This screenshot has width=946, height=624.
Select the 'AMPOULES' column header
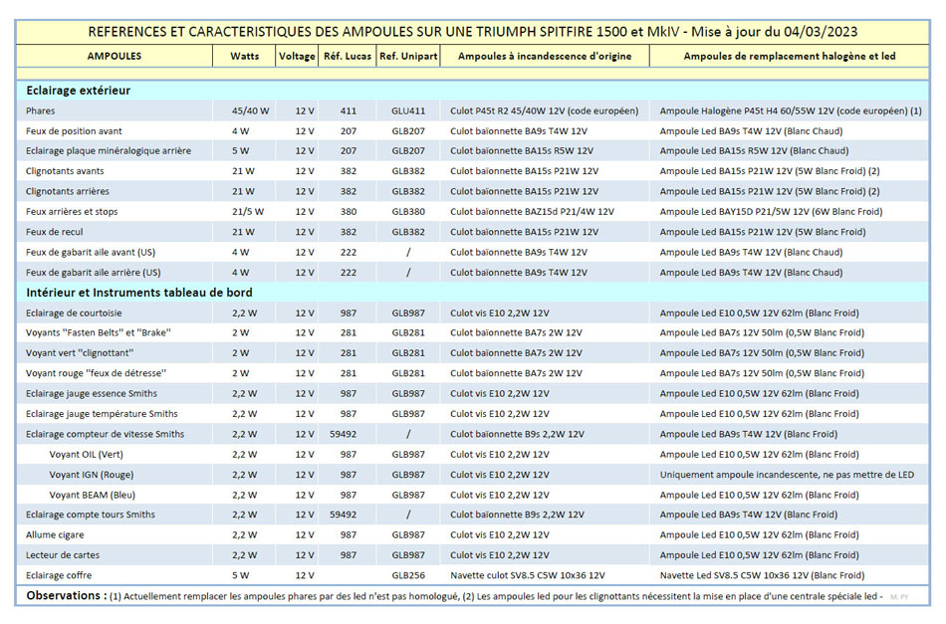115,57
